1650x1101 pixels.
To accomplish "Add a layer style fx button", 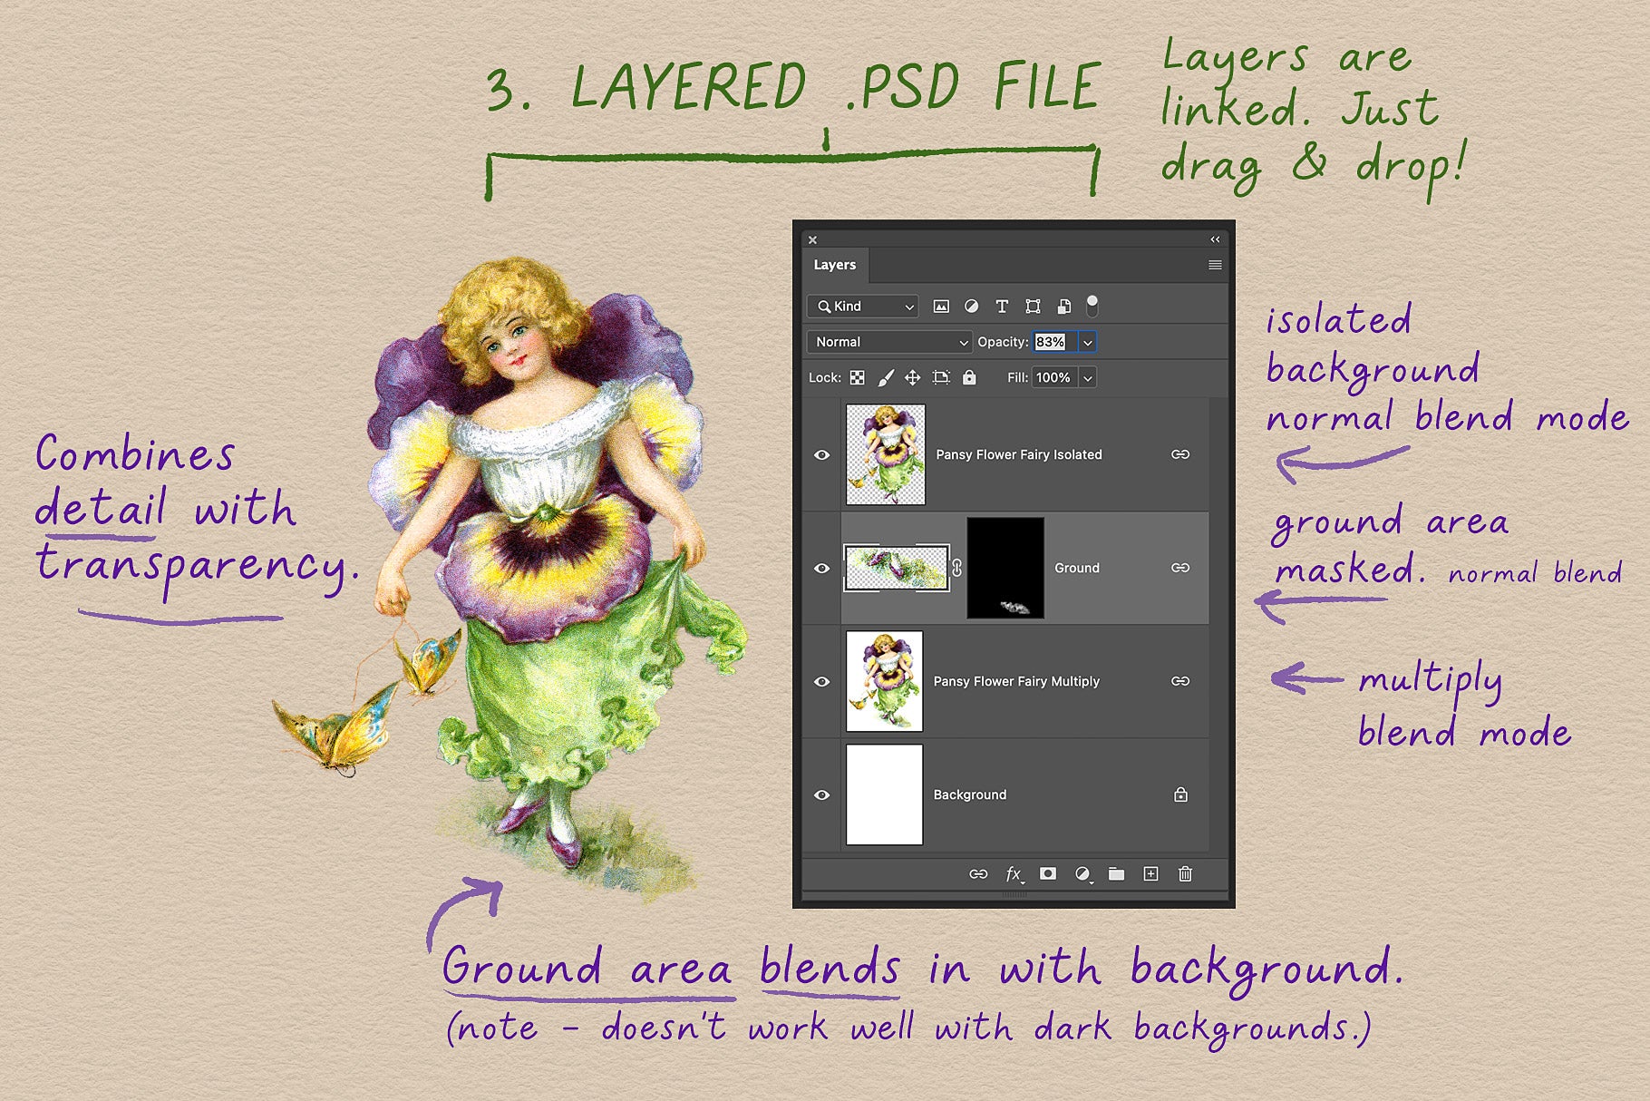I will [x=1014, y=874].
